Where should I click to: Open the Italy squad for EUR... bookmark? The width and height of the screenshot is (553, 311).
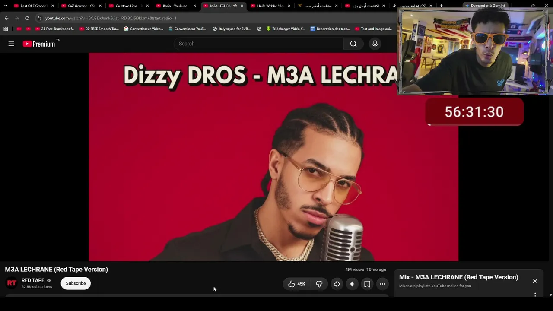(232, 29)
